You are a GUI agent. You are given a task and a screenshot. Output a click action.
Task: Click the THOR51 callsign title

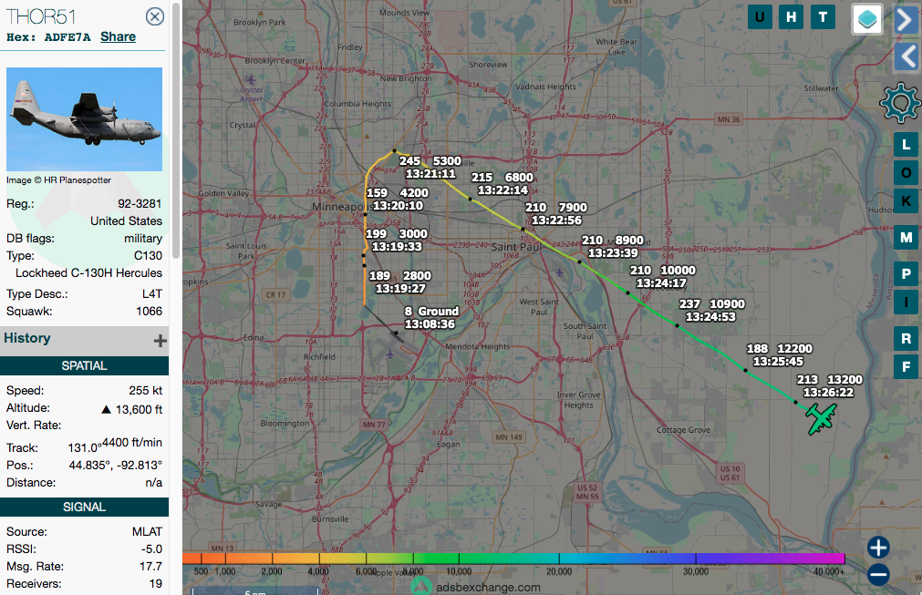point(40,16)
